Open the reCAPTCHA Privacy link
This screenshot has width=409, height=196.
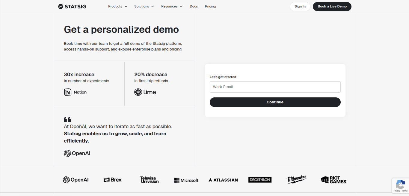(x=397, y=191)
